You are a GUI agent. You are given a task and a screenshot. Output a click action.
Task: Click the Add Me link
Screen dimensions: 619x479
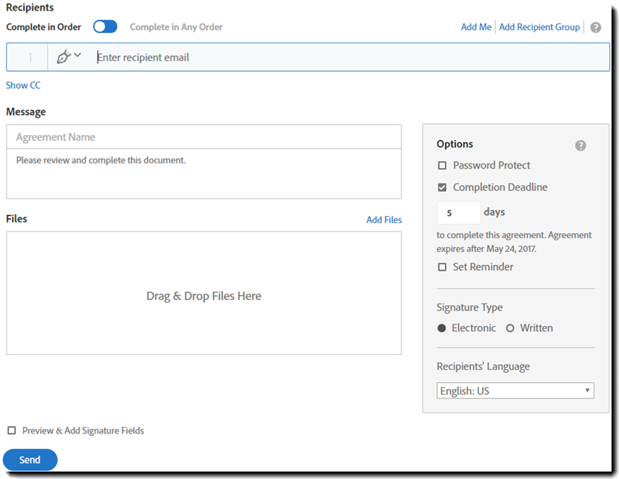pos(476,27)
